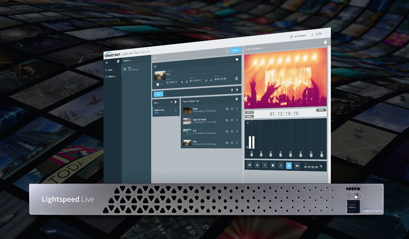The width and height of the screenshot is (409, 239).
Task: Open the Default Tape kebab menu
Action: (x=176, y=111)
